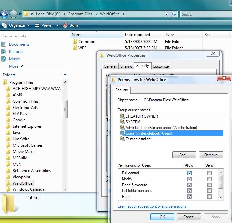Open the Organize dropdown menu
Screen dimensions: 232x223
tap(16, 25)
